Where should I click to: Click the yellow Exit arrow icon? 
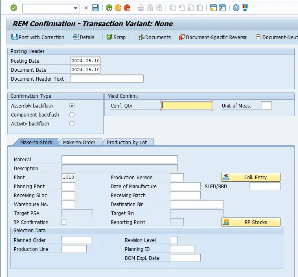pyautogui.click(x=118, y=8)
